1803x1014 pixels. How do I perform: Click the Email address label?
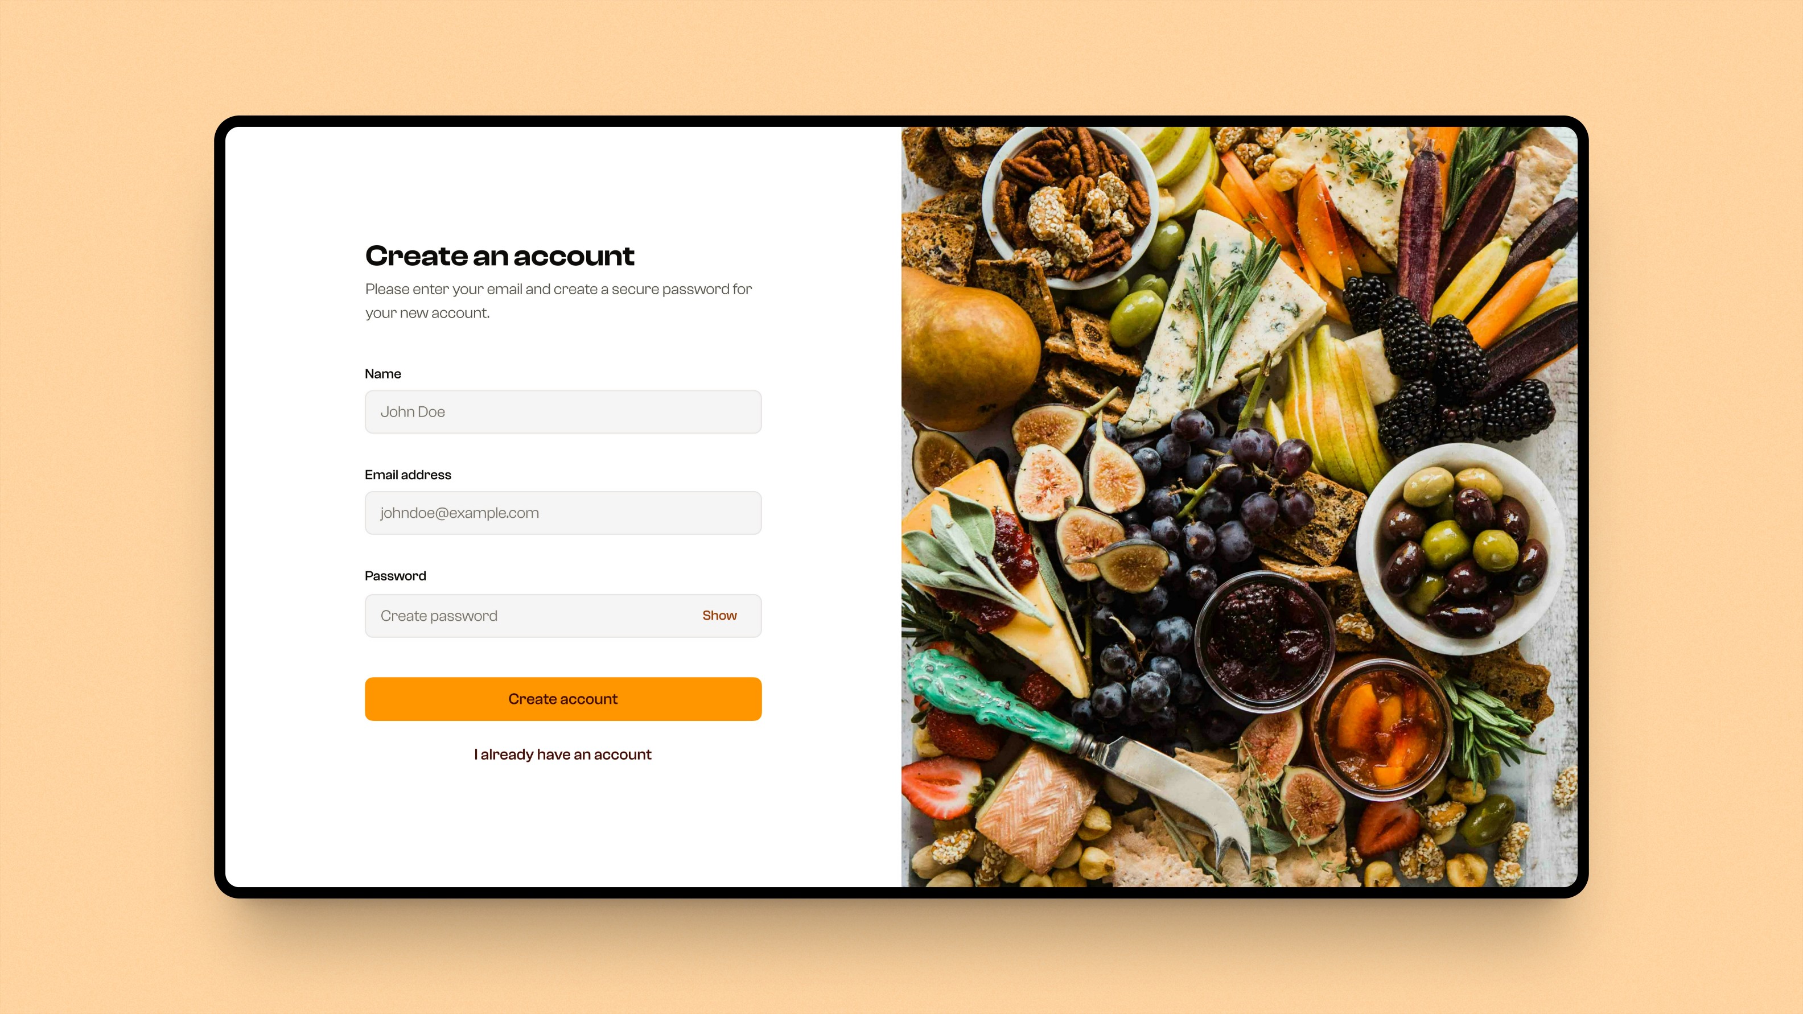408,475
